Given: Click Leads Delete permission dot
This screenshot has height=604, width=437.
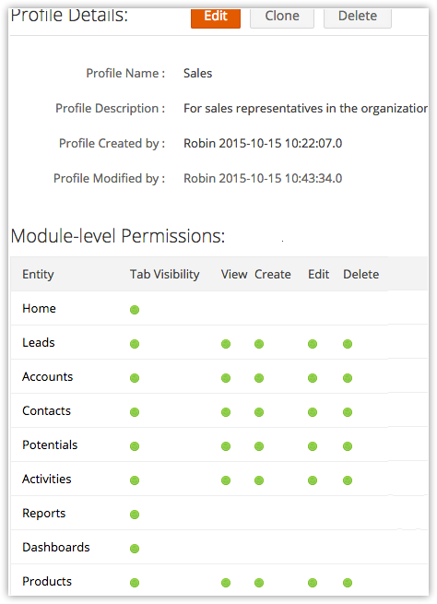Looking at the screenshot, I should pos(348,344).
